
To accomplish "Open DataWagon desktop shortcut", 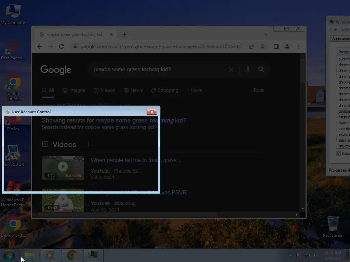I will click(x=13, y=50).
